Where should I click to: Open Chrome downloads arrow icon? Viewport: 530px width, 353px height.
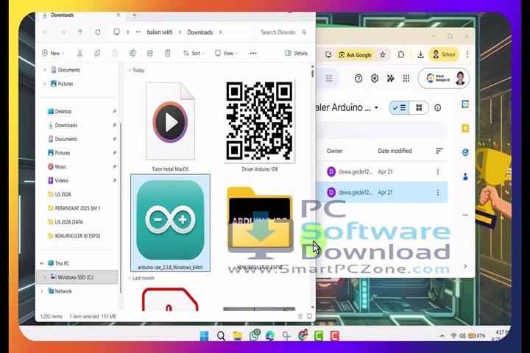420,54
